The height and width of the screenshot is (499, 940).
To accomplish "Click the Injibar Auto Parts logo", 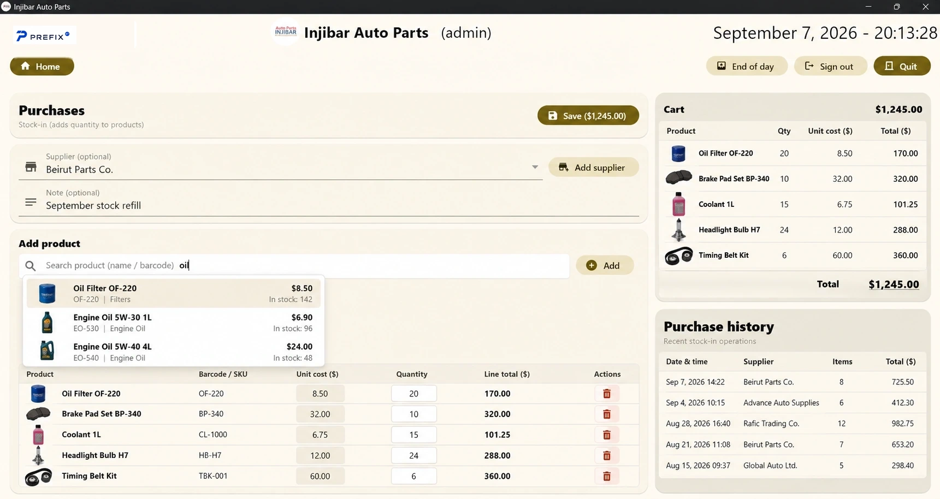I will coord(285,32).
